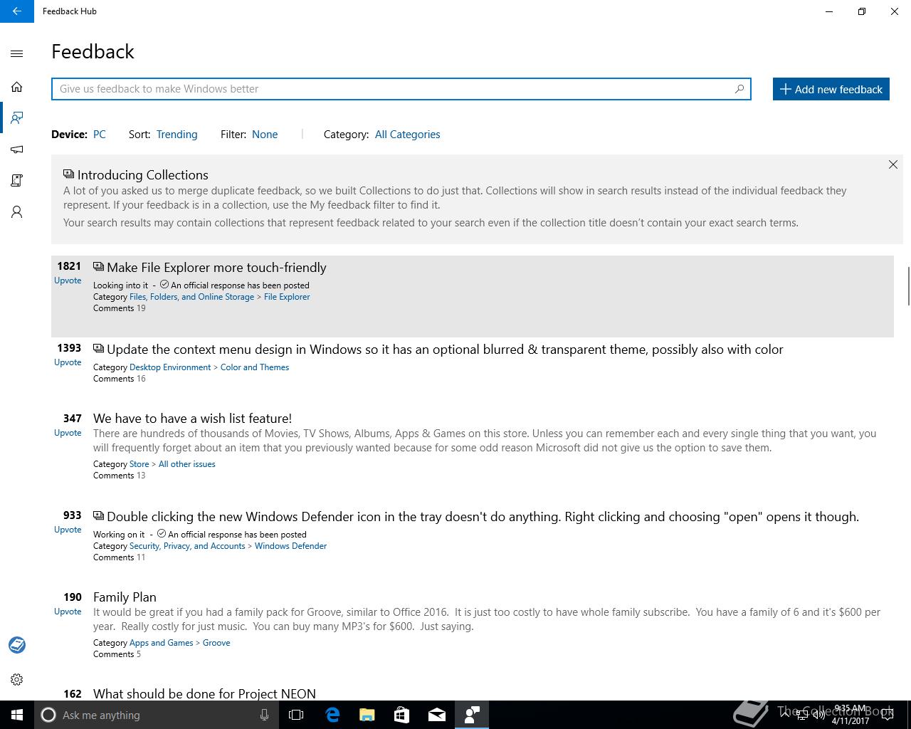Click the Feedback Hub taskbar icon
911x729 pixels.
471,715
